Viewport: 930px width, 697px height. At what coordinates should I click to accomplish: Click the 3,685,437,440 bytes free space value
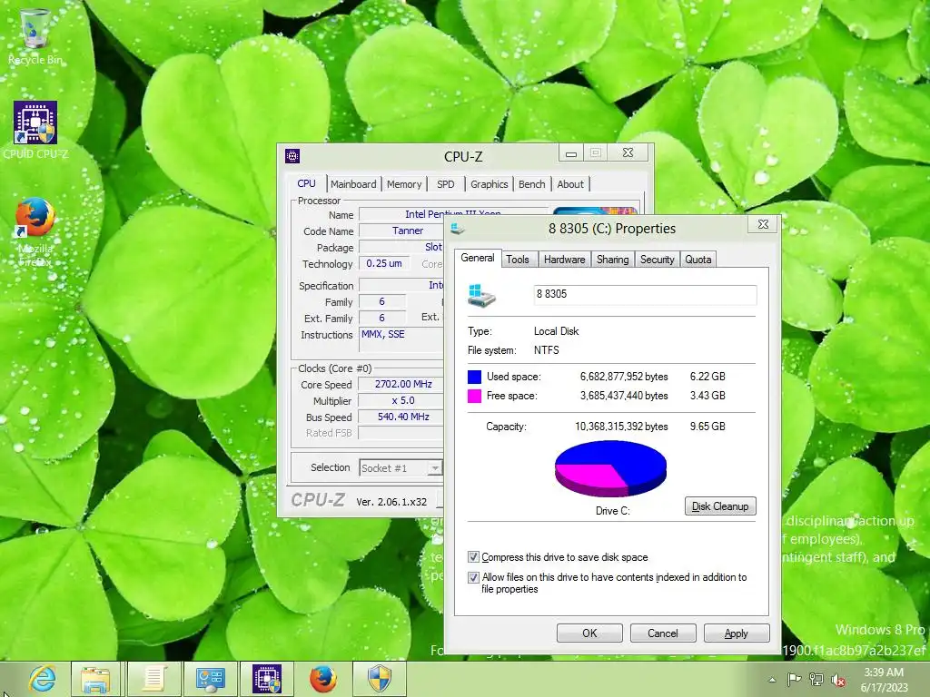click(x=624, y=396)
